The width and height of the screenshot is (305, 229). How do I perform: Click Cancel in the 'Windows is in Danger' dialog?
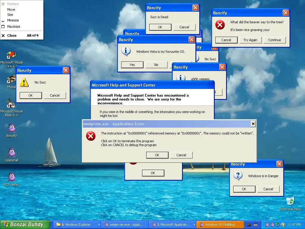[268, 189]
